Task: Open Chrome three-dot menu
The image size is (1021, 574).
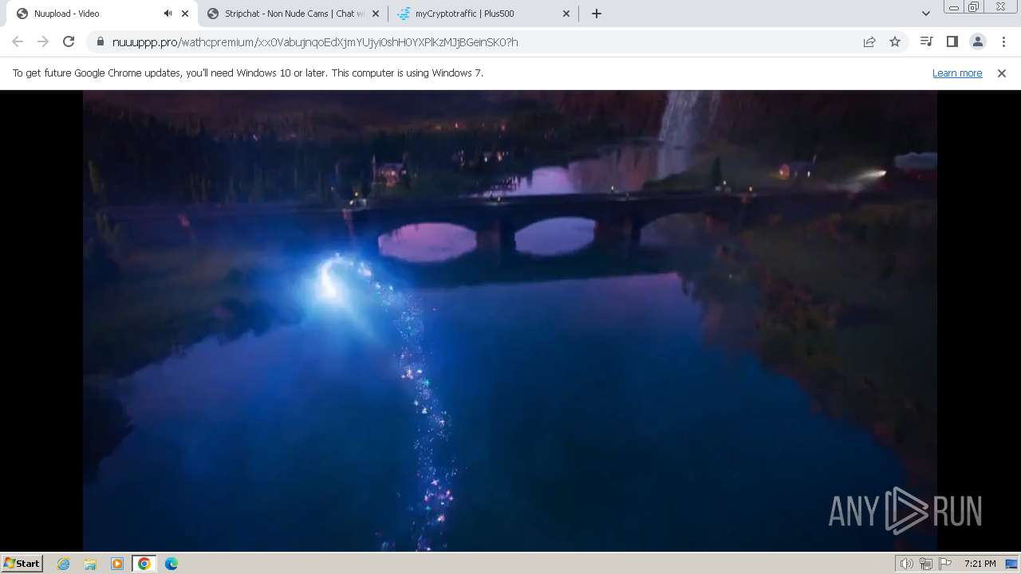Action: point(1003,41)
